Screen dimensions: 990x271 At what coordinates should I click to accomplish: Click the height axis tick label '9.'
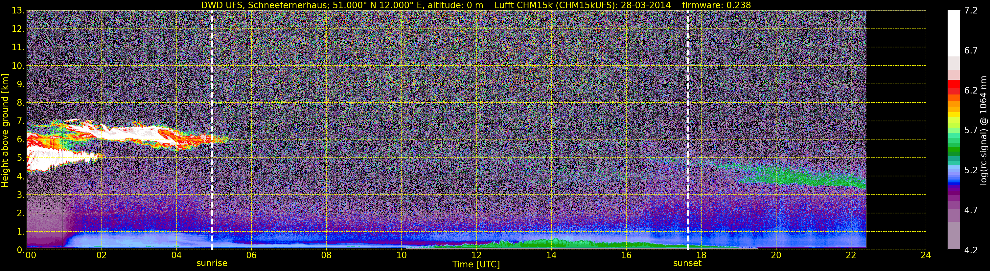20,84
